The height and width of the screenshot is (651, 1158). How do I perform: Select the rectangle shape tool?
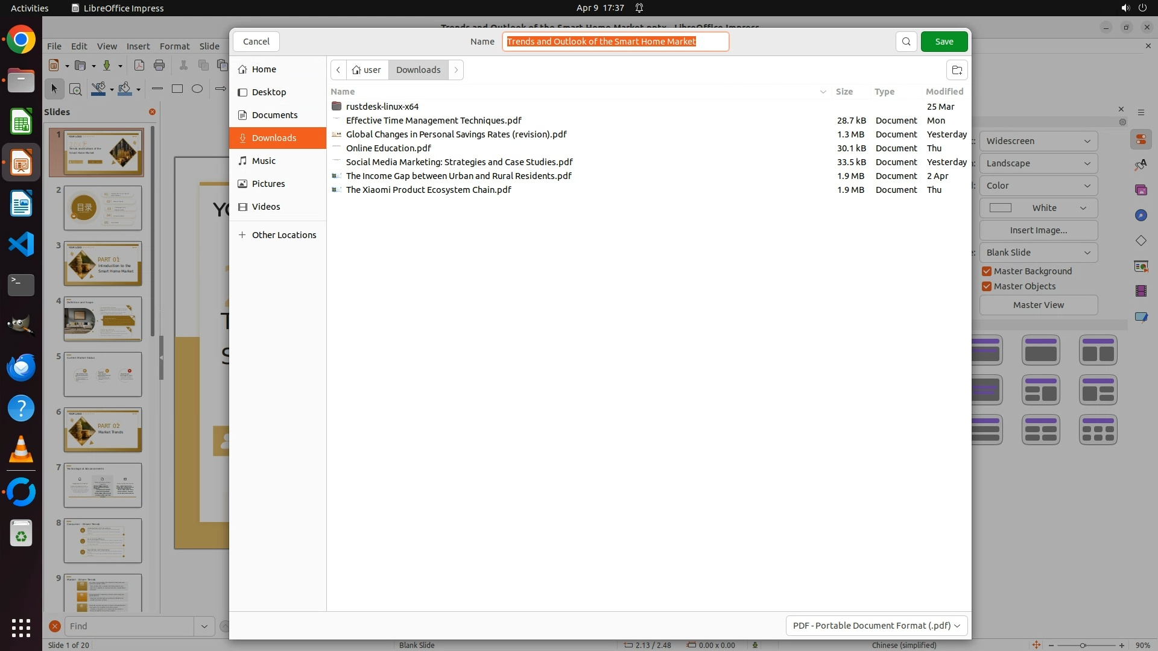pyautogui.click(x=177, y=89)
